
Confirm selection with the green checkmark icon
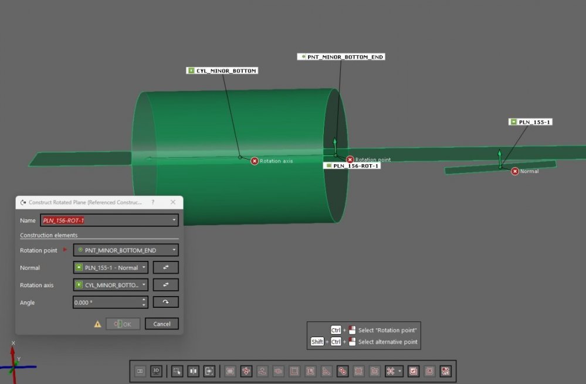[x=412, y=371]
